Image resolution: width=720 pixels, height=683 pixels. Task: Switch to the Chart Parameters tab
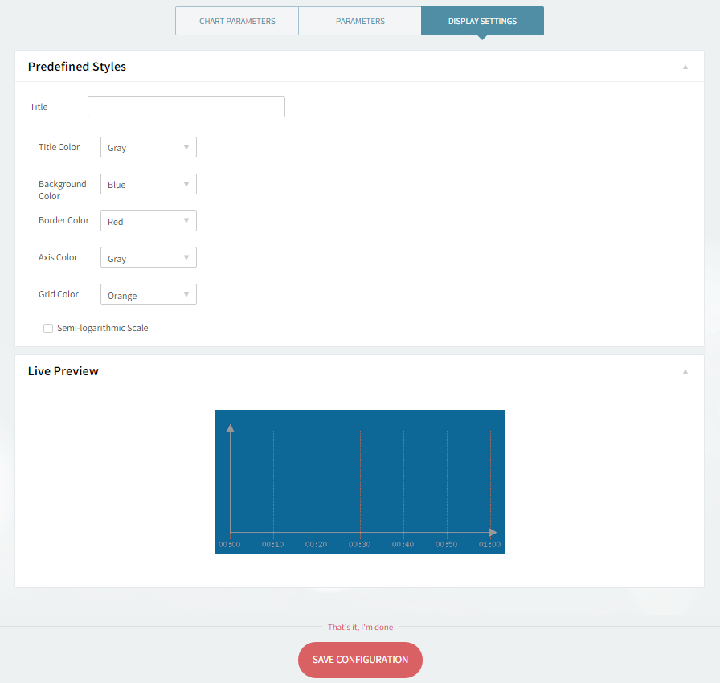[x=237, y=21]
